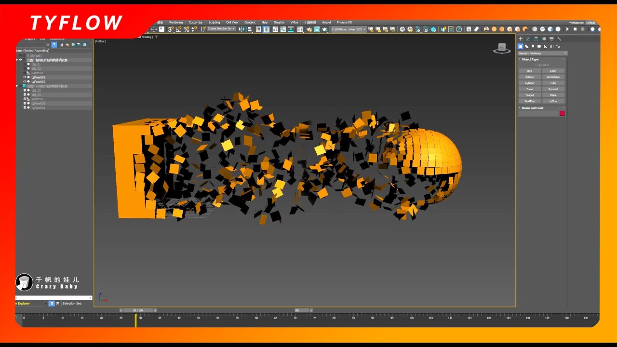Toggle visibility of tyFlow002
Image resolution: width=617 pixels, height=347 pixels.
pyautogui.click(x=25, y=81)
